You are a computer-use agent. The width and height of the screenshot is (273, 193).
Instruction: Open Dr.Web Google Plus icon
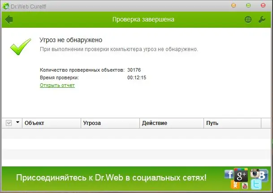tap(241, 175)
